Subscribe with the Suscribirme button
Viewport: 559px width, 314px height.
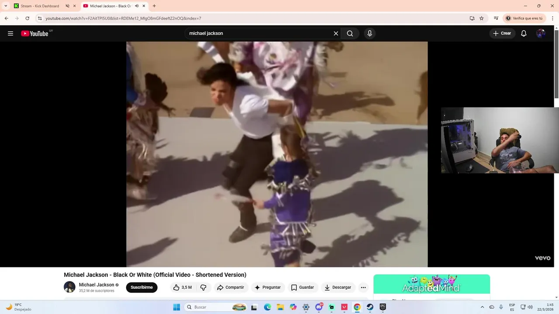[141, 287]
